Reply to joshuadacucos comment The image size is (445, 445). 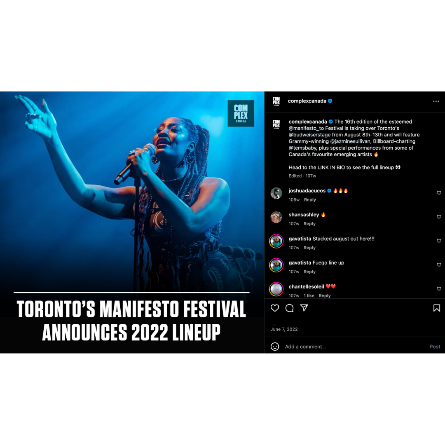310,200
